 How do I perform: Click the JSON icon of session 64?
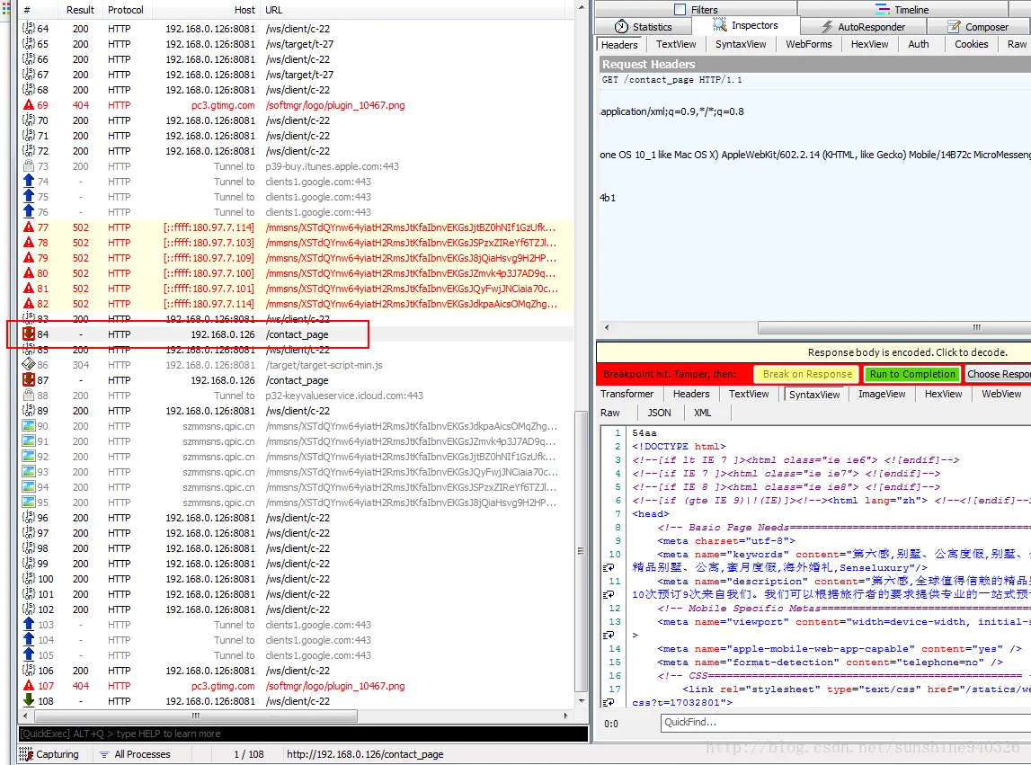tap(28, 29)
